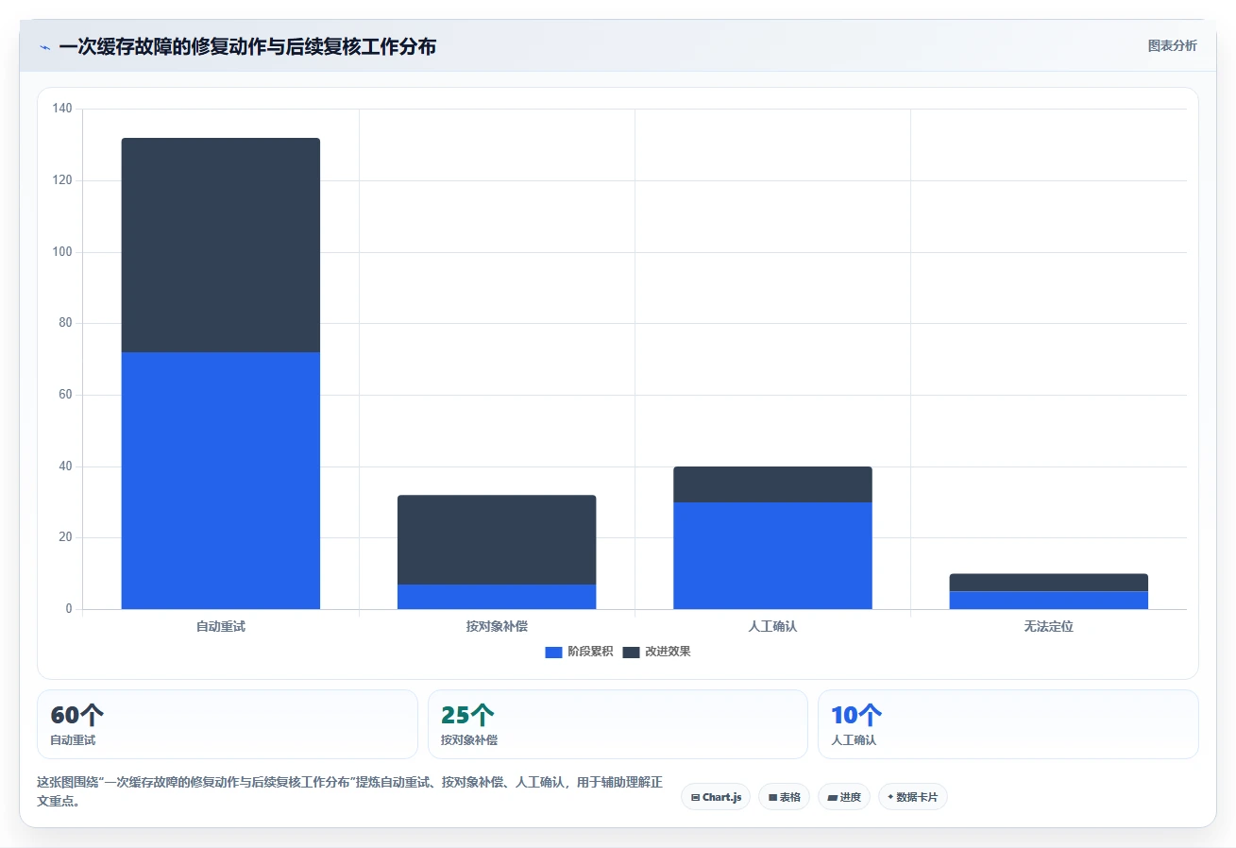Click the chart title 一次缓存故障的修复动作与后续复核工作分布

(247, 46)
